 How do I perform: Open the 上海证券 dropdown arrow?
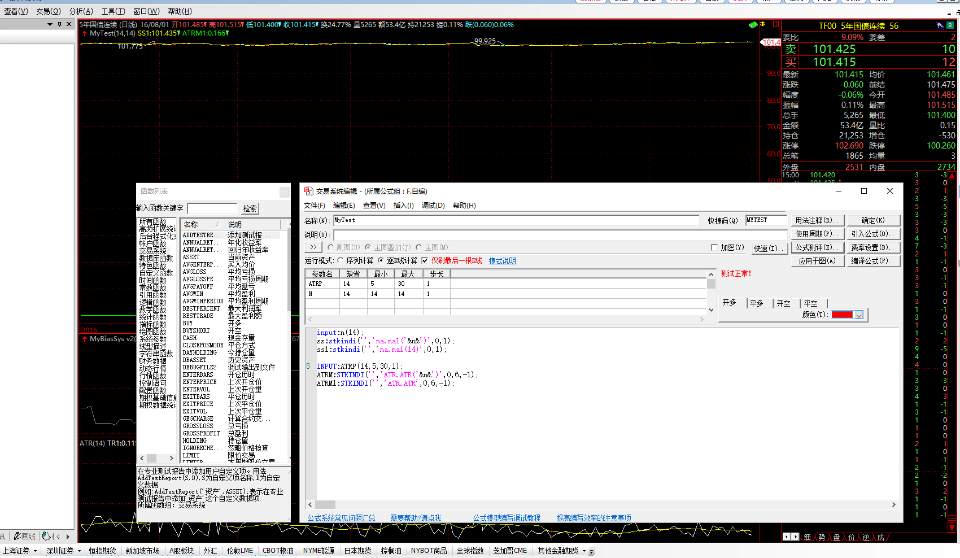(x=35, y=551)
